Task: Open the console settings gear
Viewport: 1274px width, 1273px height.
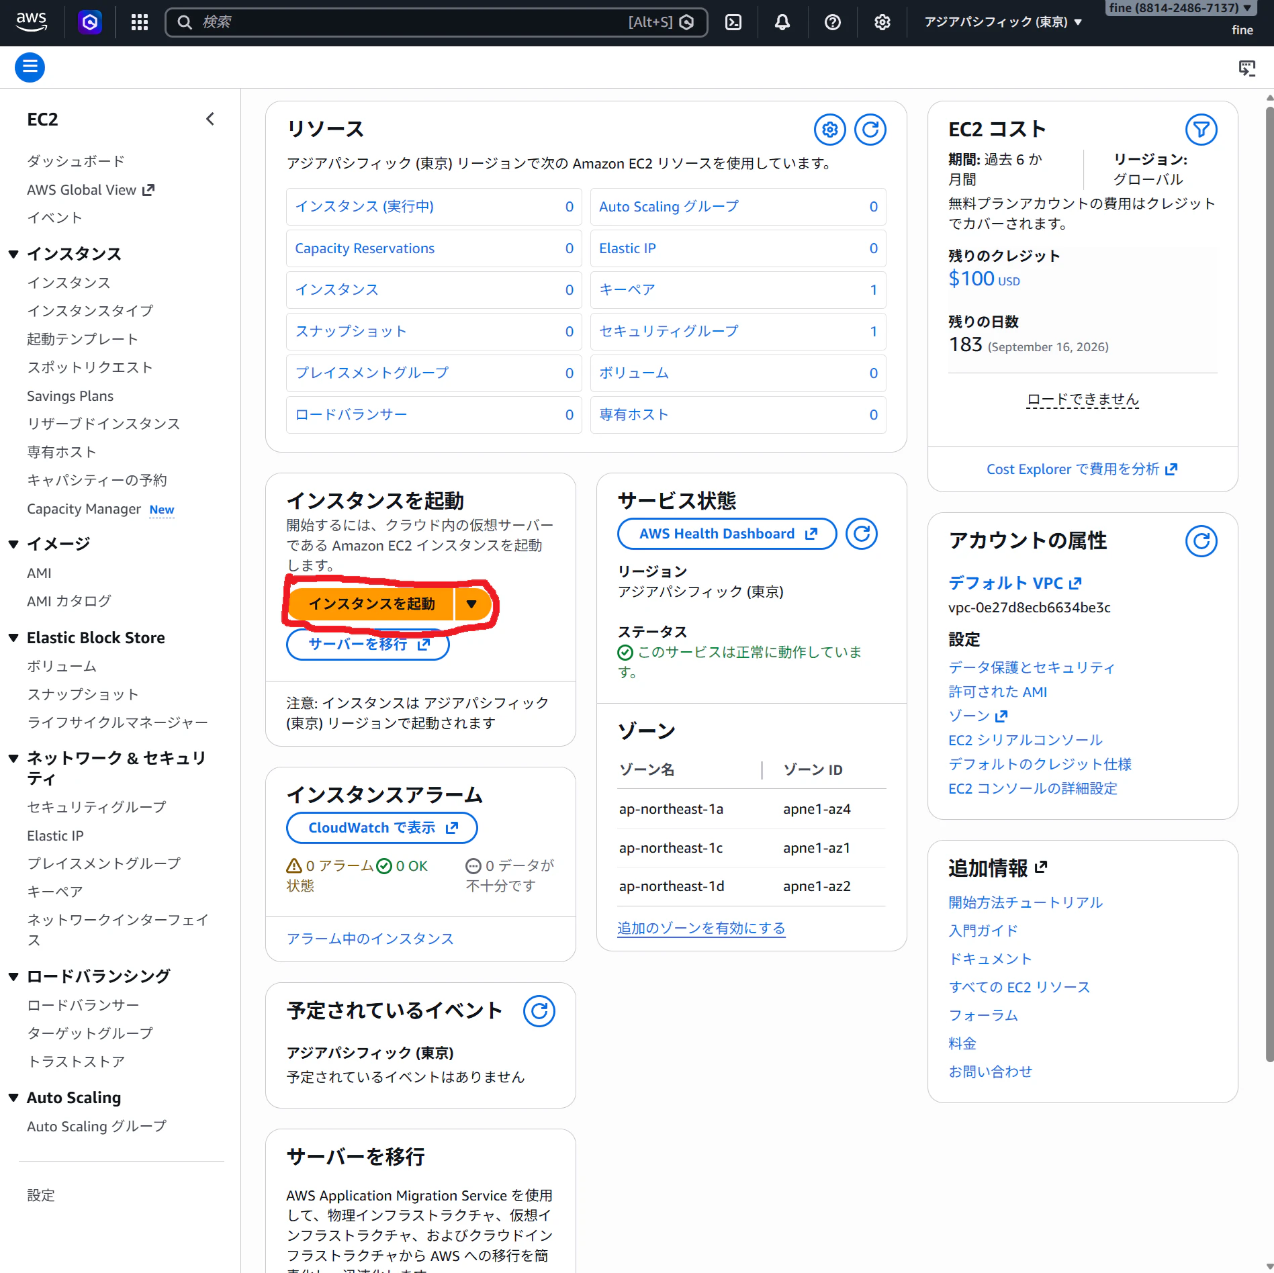Action: [x=882, y=22]
